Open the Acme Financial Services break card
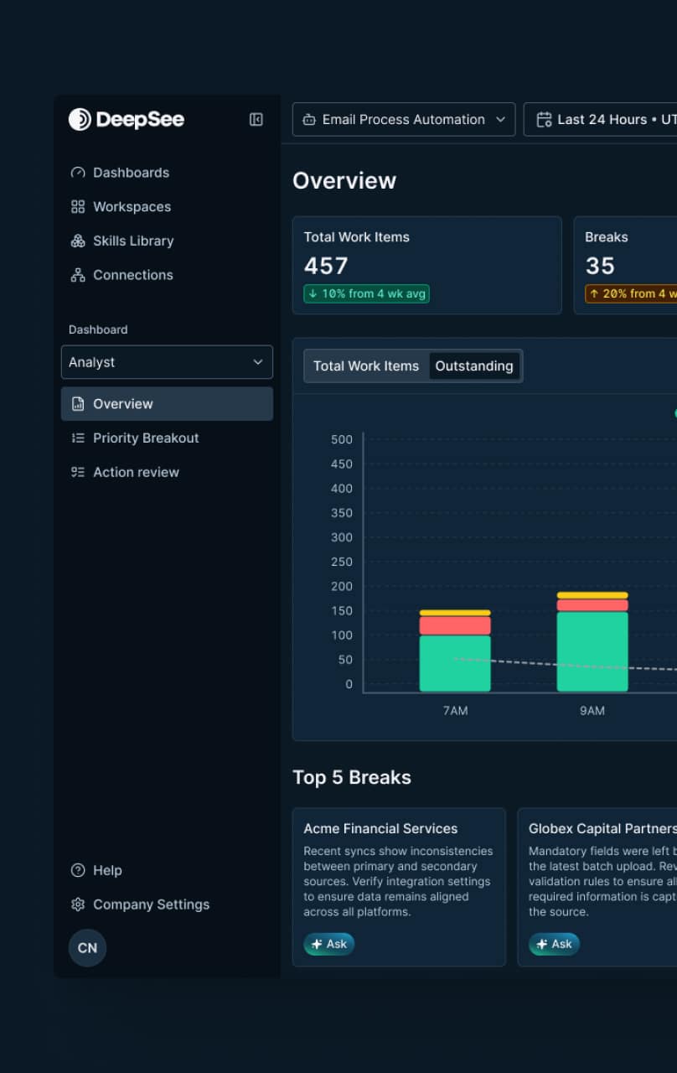Screen dimensions: 677x1073 pos(399,887)
